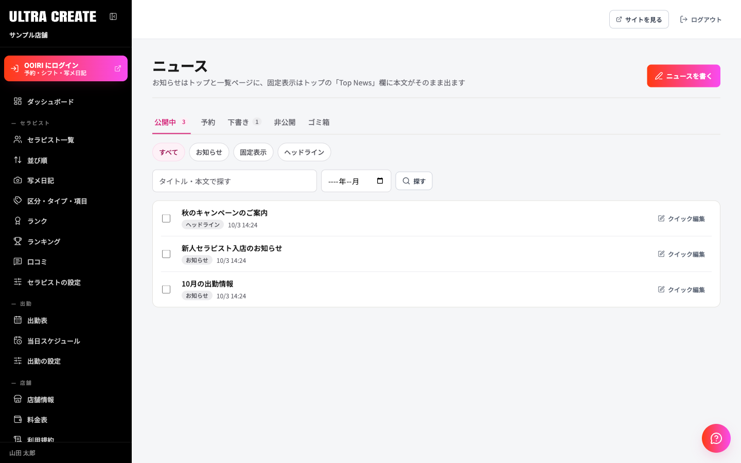Open the ダッシュボード icon in sidebar
The width and height of the screenshot is (741, 463).
(17, 101)
